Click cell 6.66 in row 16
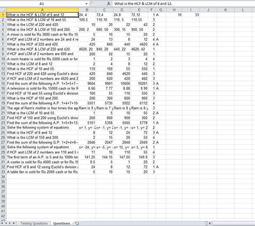 (x=87, y=89)
